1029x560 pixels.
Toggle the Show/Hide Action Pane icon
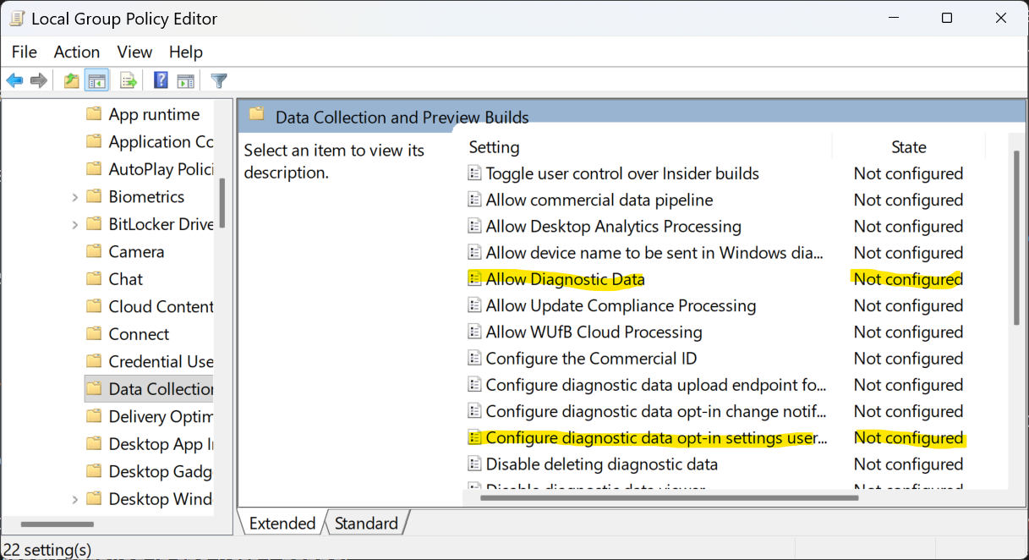pyautogui.click(x=186, y=81)
